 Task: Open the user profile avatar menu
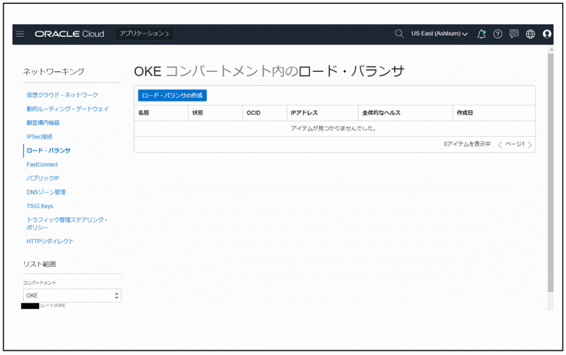tap(547, 34)
